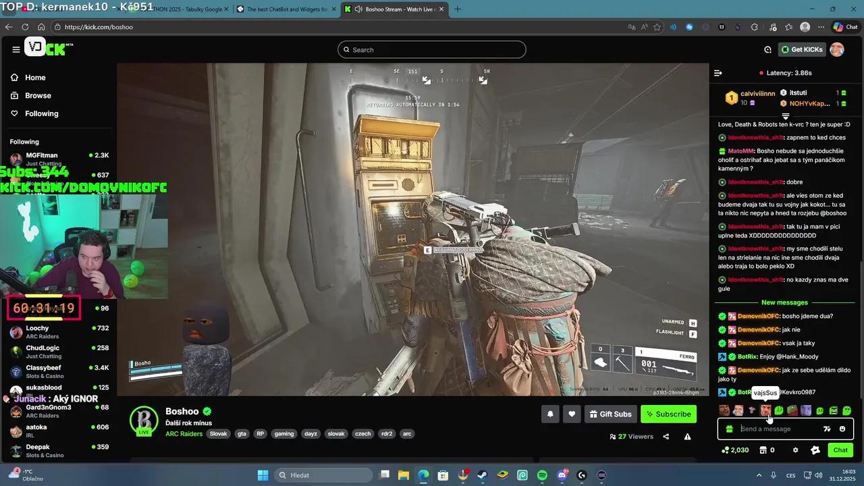Open Classybeef channel in Following list
Viewport: 864px width, 486px height.
point(59,371)
